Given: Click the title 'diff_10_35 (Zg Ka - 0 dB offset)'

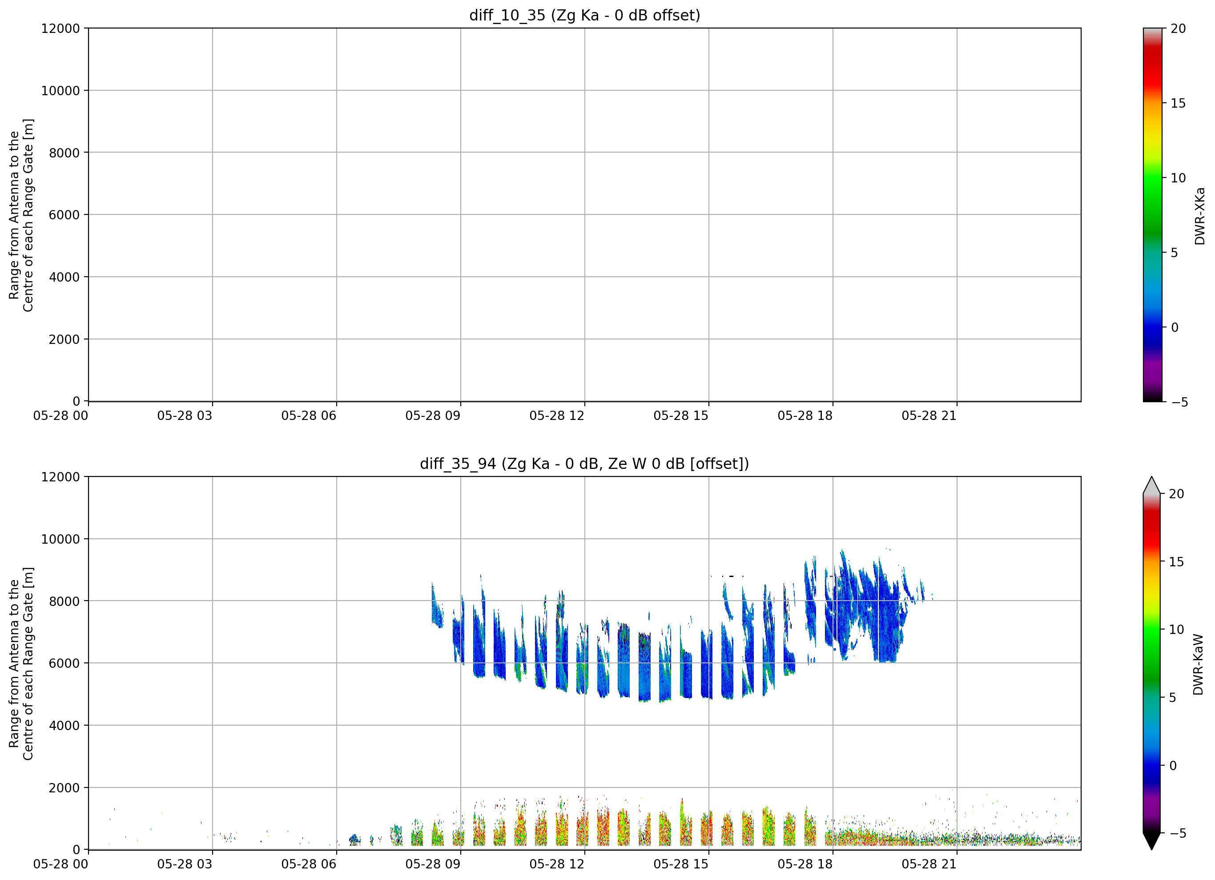Looking at the screenshot, I should click(x=584, y=15).
